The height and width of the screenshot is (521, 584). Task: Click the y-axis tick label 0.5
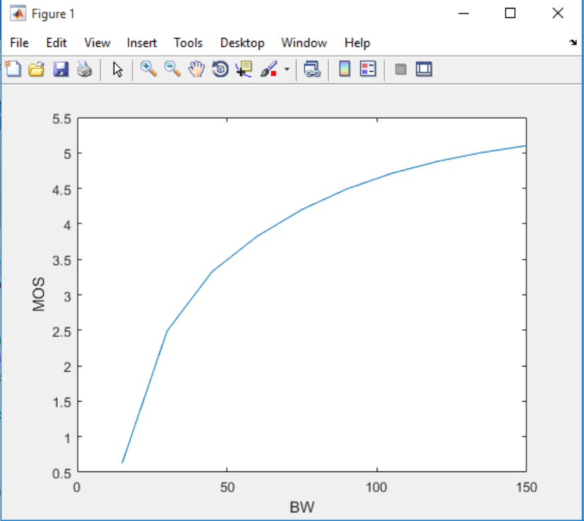[62, 473]
